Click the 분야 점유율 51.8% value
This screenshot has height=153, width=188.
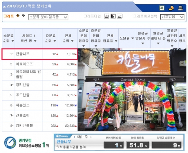(137, 145)
